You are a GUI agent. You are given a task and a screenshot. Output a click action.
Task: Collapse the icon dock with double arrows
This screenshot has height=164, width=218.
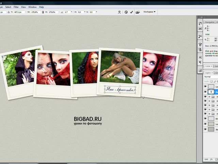[201, 17]
